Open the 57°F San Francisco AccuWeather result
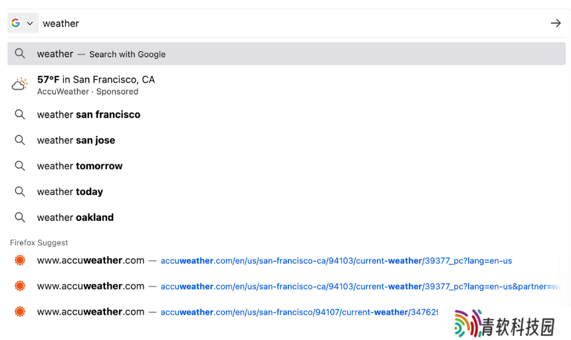 [x=286, y=85]
